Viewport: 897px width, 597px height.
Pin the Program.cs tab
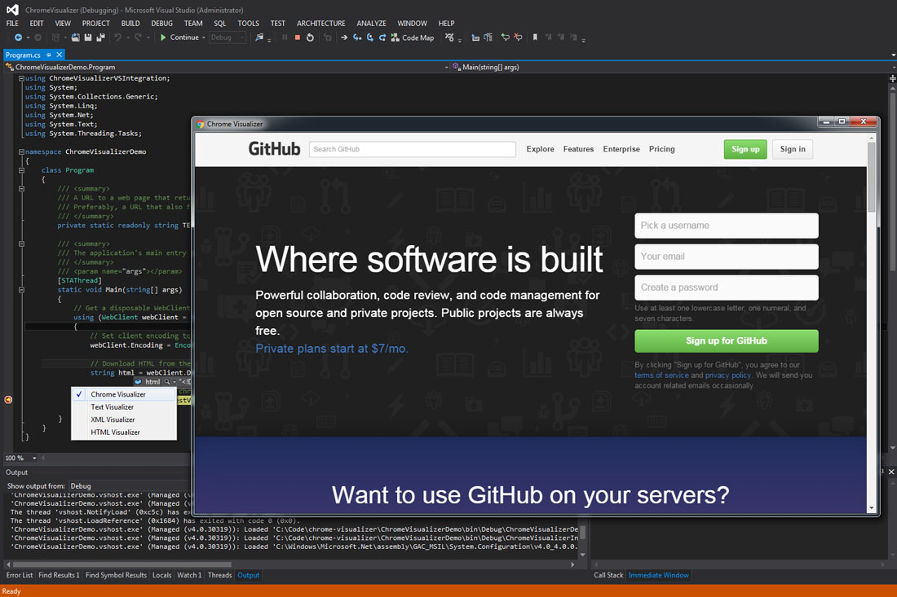point(49,55)
